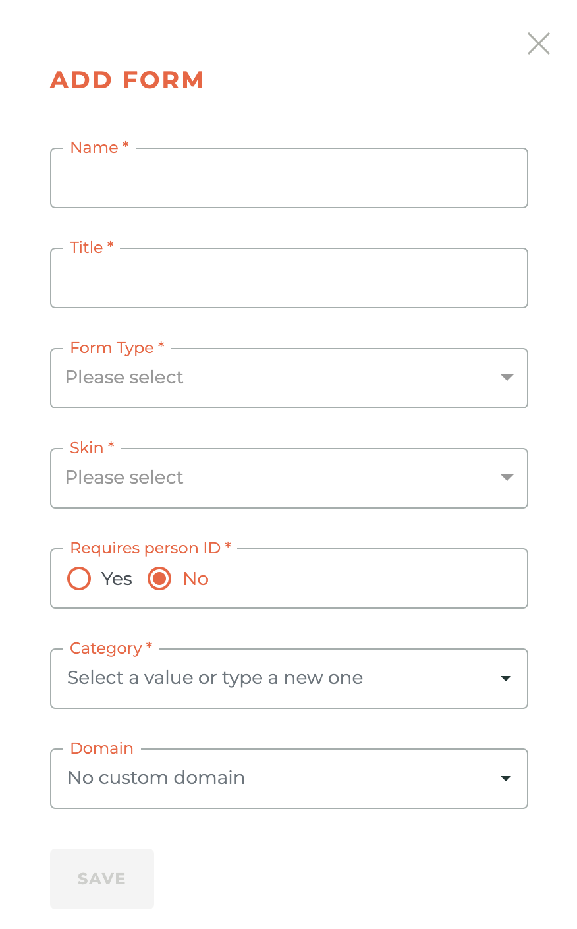Click the 'Please select' text under Skin
Viewport: 577px width, 929px height.
pos(124,477)
